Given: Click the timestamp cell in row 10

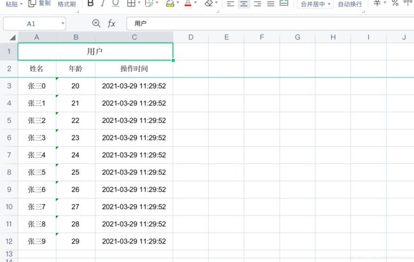Looking at the screenshot, I should point(134,207).
